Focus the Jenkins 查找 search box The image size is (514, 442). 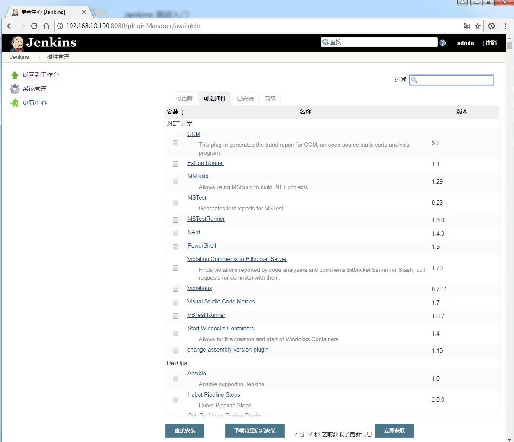click(x=379, y=42)
